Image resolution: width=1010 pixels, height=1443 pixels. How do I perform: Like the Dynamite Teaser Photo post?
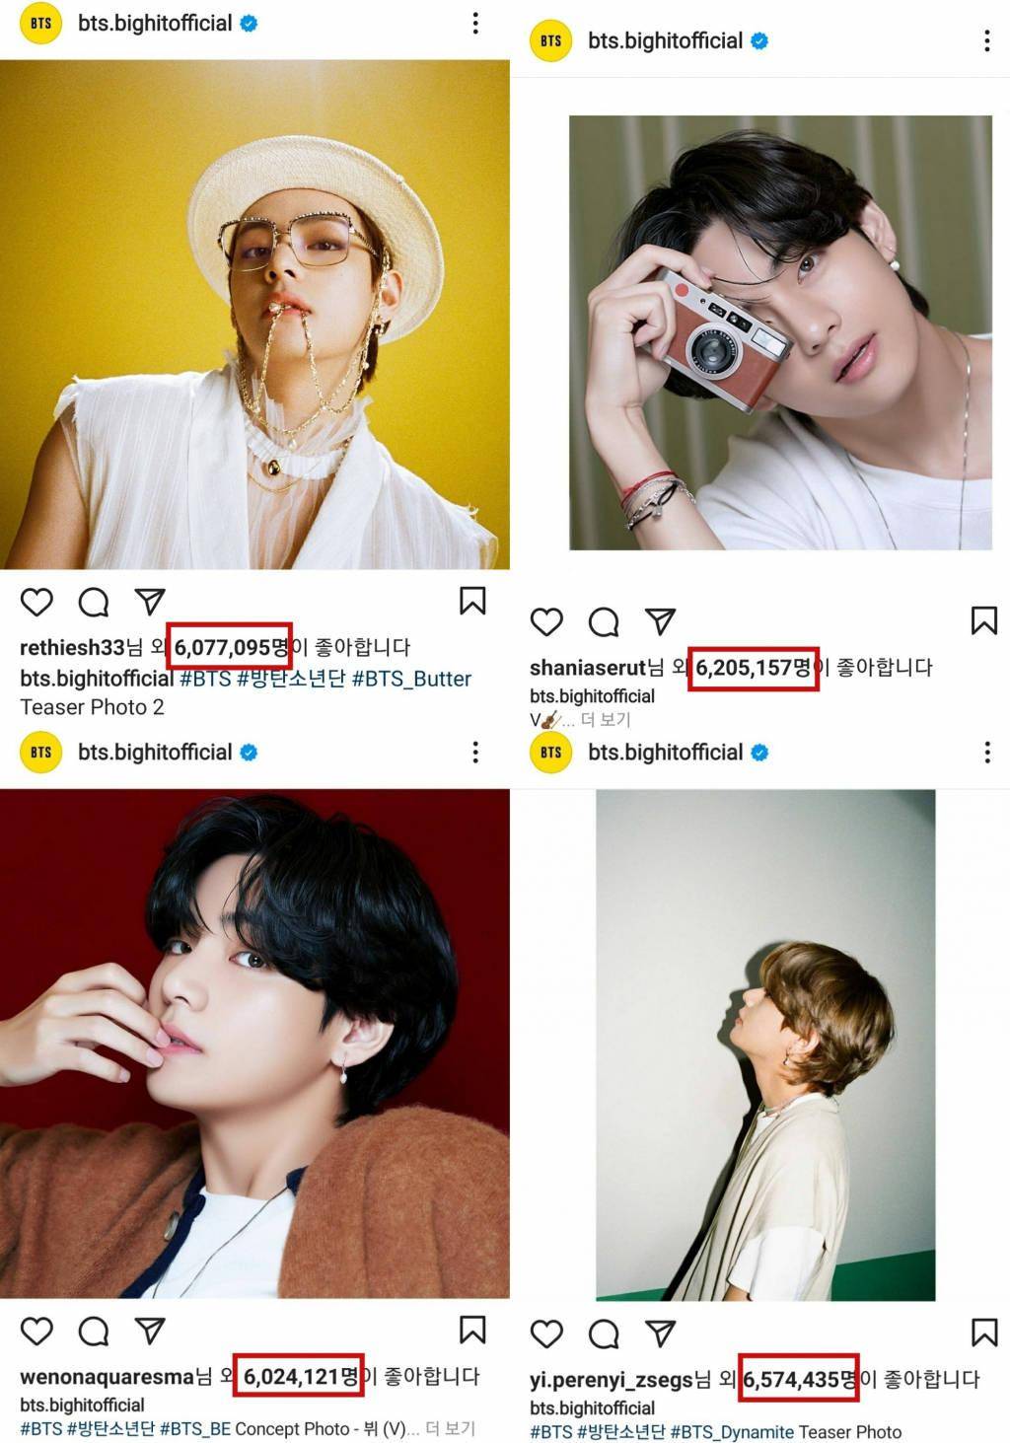click(546, 1334)
